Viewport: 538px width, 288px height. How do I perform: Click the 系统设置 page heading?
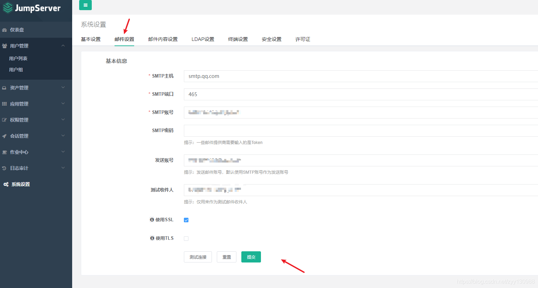tap(94, 24)
